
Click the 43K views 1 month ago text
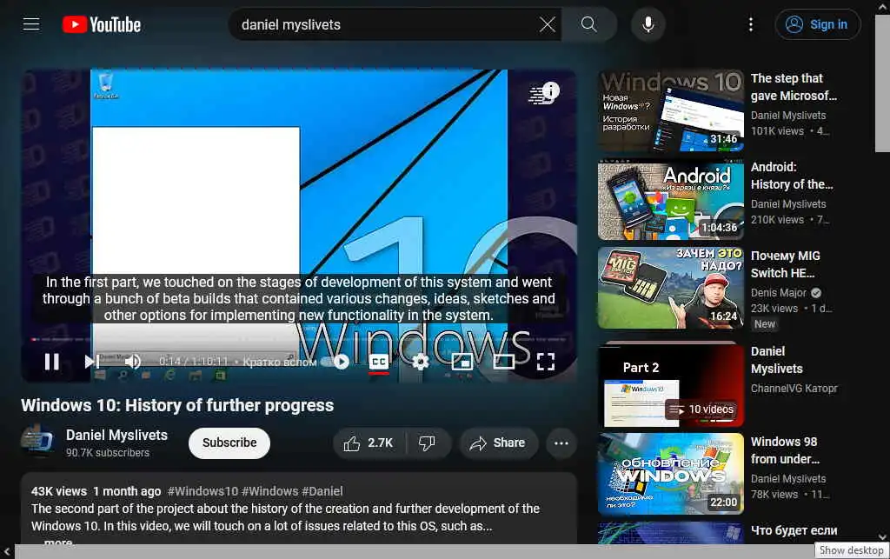point(96,491)
